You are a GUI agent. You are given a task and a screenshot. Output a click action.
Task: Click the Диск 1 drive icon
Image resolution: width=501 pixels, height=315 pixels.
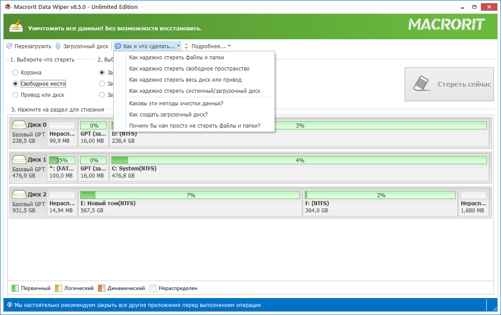19,160
